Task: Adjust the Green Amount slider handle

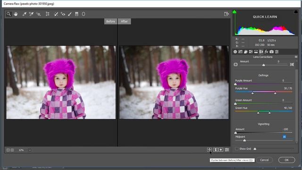Action: [235, 104]
